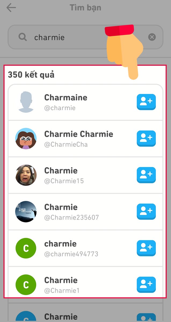The width and height of the screenshot is (171, 322).
Task: Add friend @charmie494773
Action: [x=146, y=248]
